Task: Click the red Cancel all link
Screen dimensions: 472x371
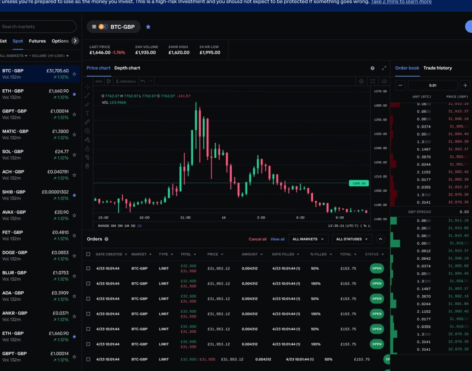Action: click(258, 239)
